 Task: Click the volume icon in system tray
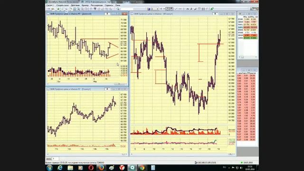coord(241,168)
